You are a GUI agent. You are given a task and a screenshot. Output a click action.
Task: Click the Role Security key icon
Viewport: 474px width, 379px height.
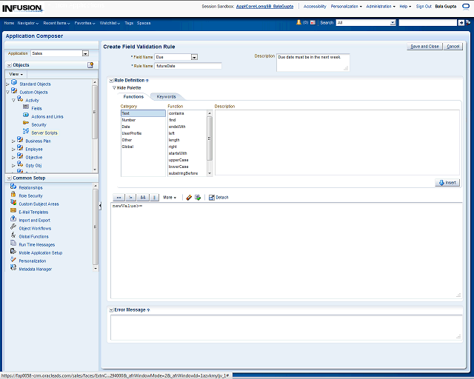13,195
